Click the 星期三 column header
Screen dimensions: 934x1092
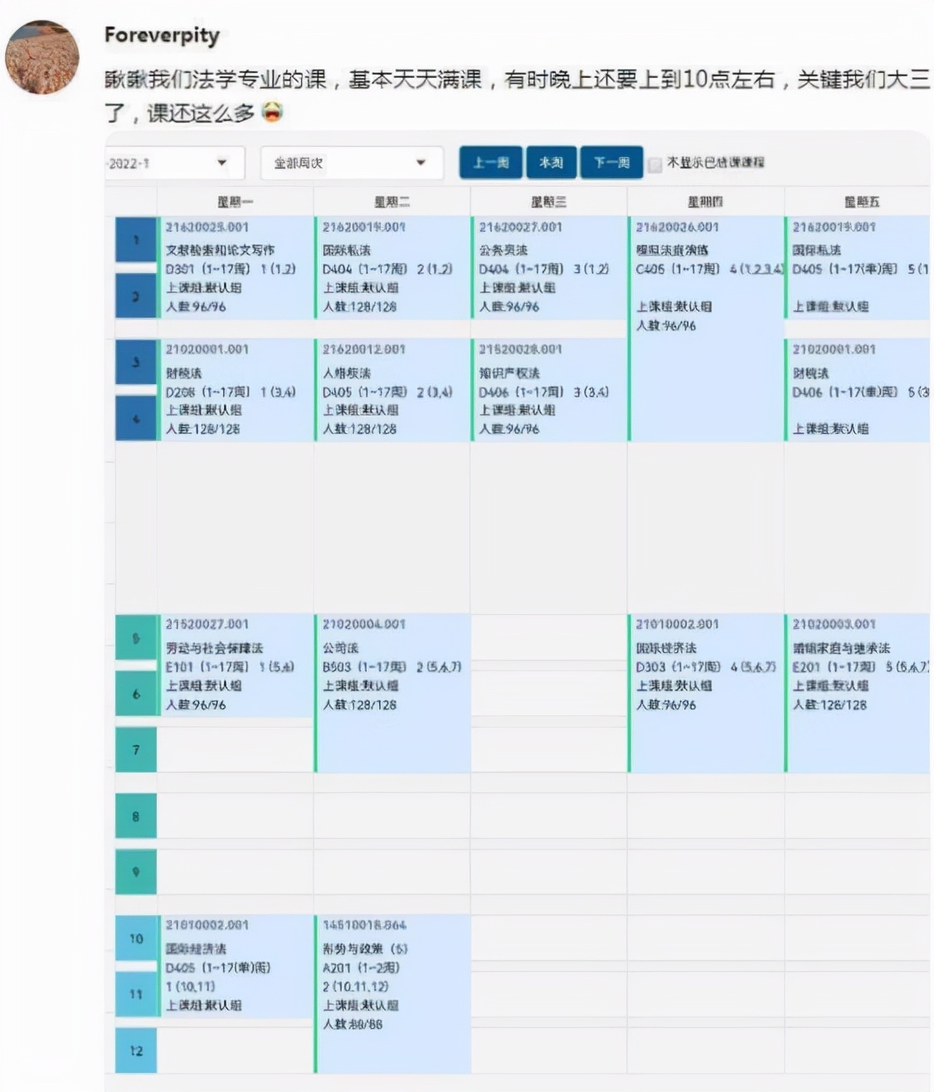click(x=549, y=200)
